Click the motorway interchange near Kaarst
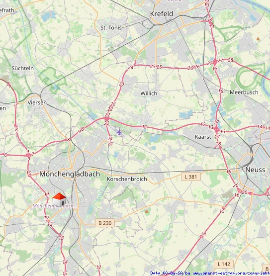Image resolution: width=270 pixels, height=276 pixels. [217, 130]
